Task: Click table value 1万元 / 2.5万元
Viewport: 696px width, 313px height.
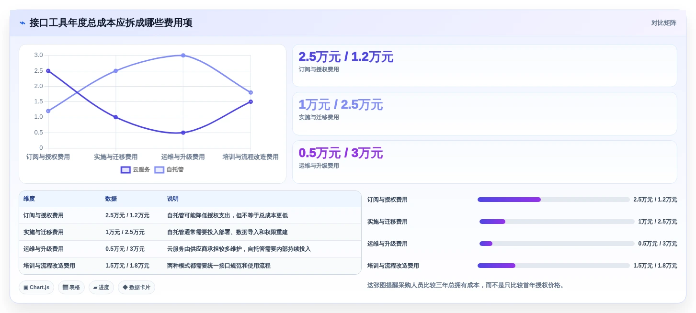Action: 125,233
